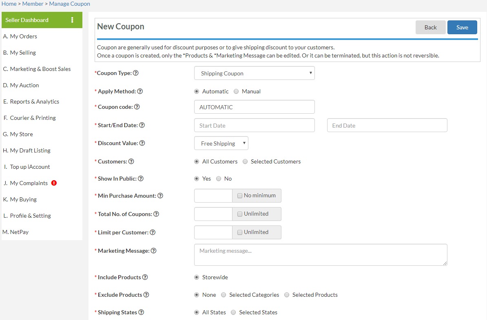Screen dimensions: 487x320
Task: Click the Save button
Action: click(x=462, y=27)
